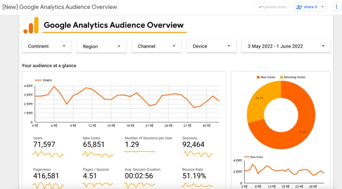
Task: Open the date range 3 May 2022 - 1 June 2022 picker
Action: tap(286, 46)
